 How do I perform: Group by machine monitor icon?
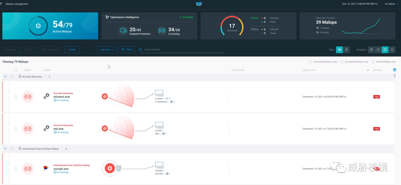coord(378,50)
